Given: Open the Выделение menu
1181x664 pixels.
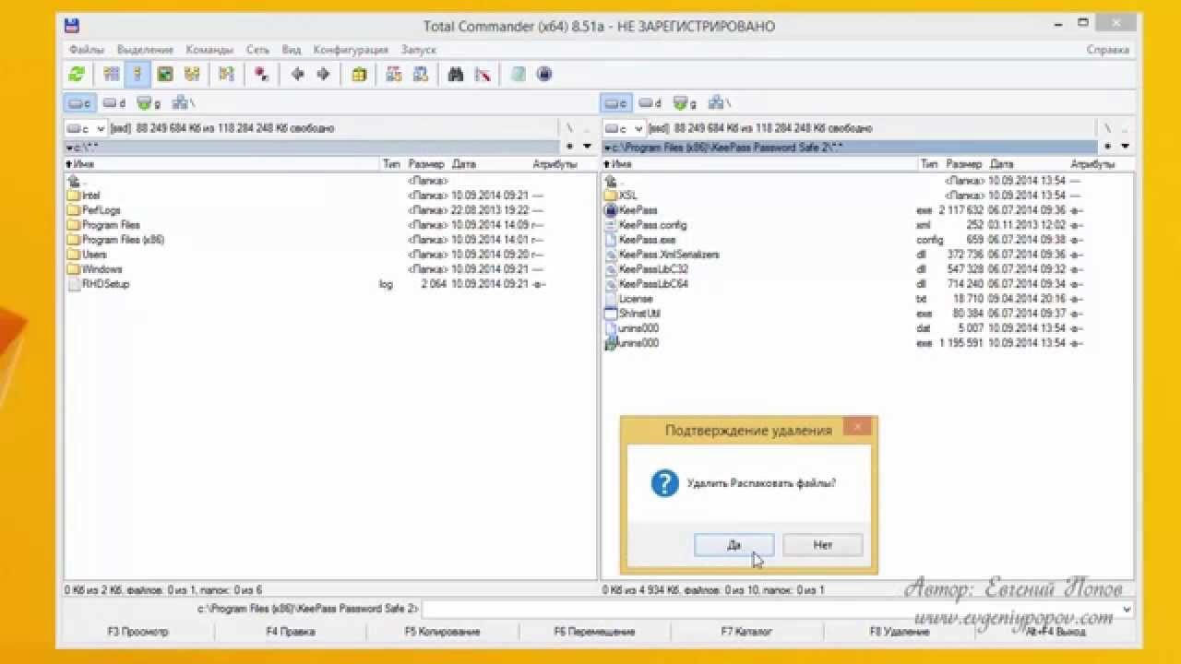Looking at the screenshot, I should (x=145, y=50).
